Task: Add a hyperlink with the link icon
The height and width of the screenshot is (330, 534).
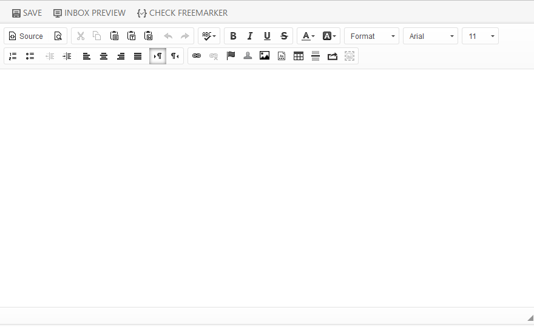Action: (197, 56)
